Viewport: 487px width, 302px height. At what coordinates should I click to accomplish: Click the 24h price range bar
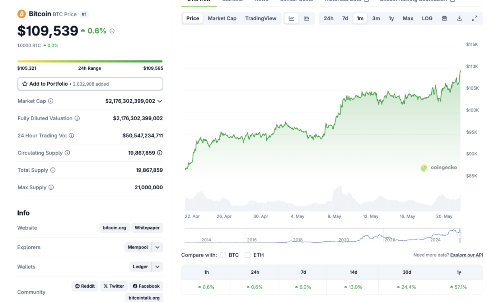90,61
